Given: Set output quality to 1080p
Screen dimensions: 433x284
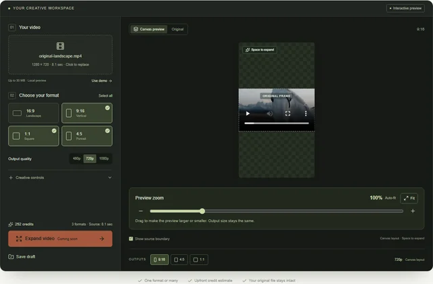Looking at the screenshot, I should click(104, 158).
